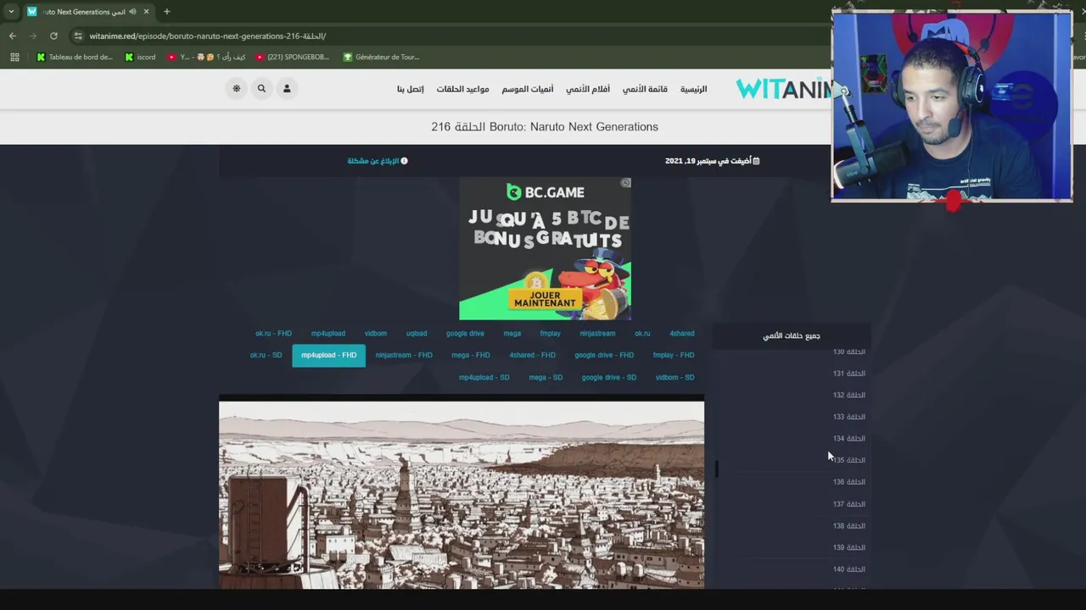Expand the tab search dropdown arrow
The height and width of the screenshot is (610, 1086).
click(x=11, y=12)
